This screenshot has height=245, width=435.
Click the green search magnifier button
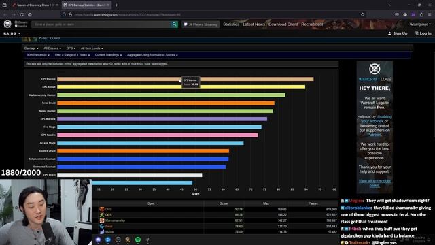pos(174,24)
